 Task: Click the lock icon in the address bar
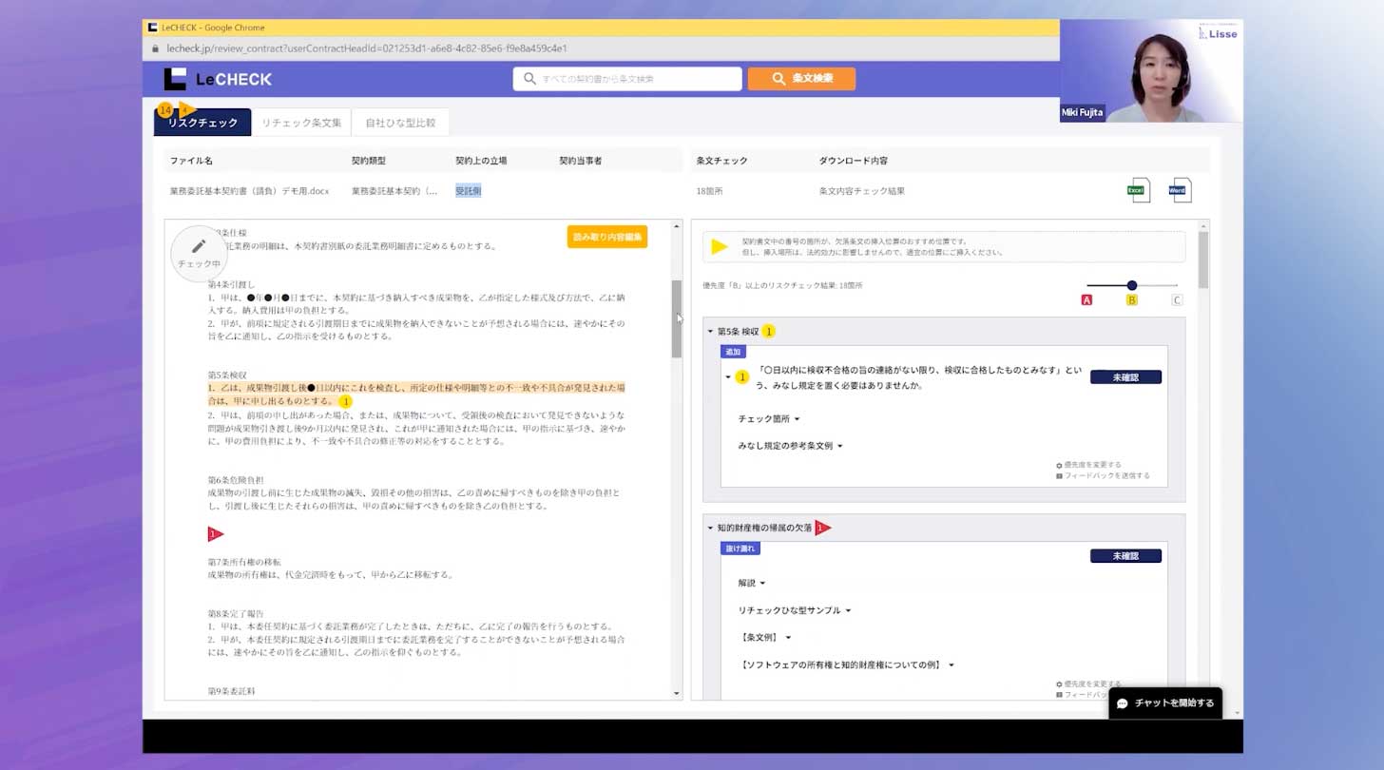coord(155,48)
